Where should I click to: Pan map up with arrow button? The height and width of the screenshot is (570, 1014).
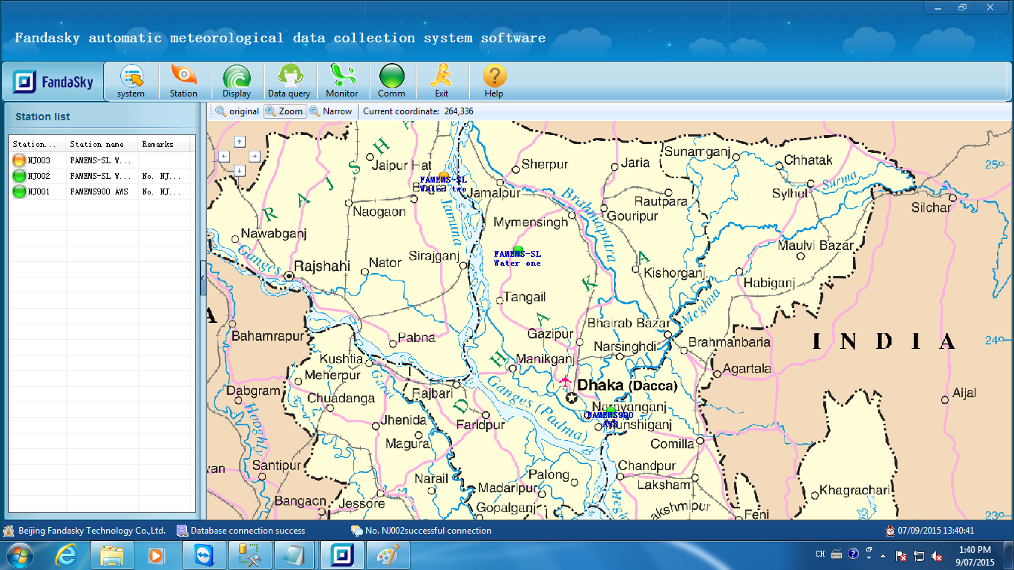pyautogui.click(x=239, y=141)
